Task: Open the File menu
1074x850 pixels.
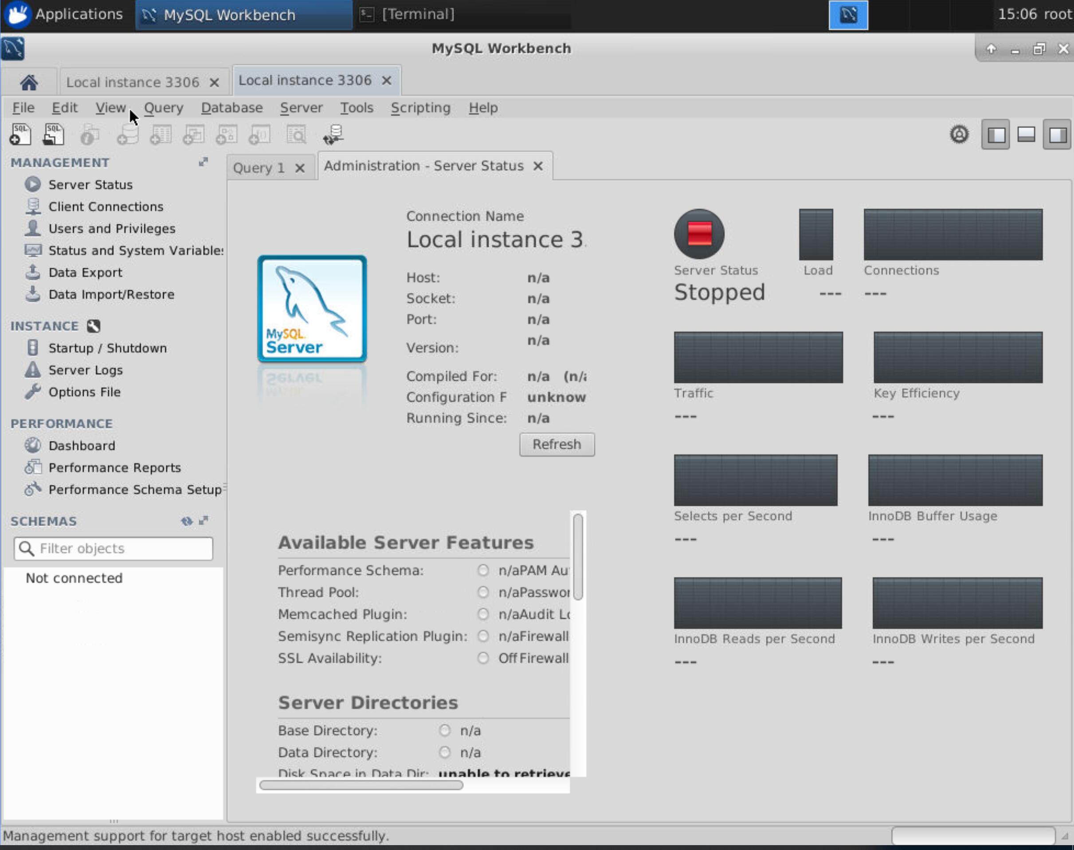Action: (24, 108)
